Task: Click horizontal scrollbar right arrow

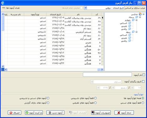Action: 102,69
